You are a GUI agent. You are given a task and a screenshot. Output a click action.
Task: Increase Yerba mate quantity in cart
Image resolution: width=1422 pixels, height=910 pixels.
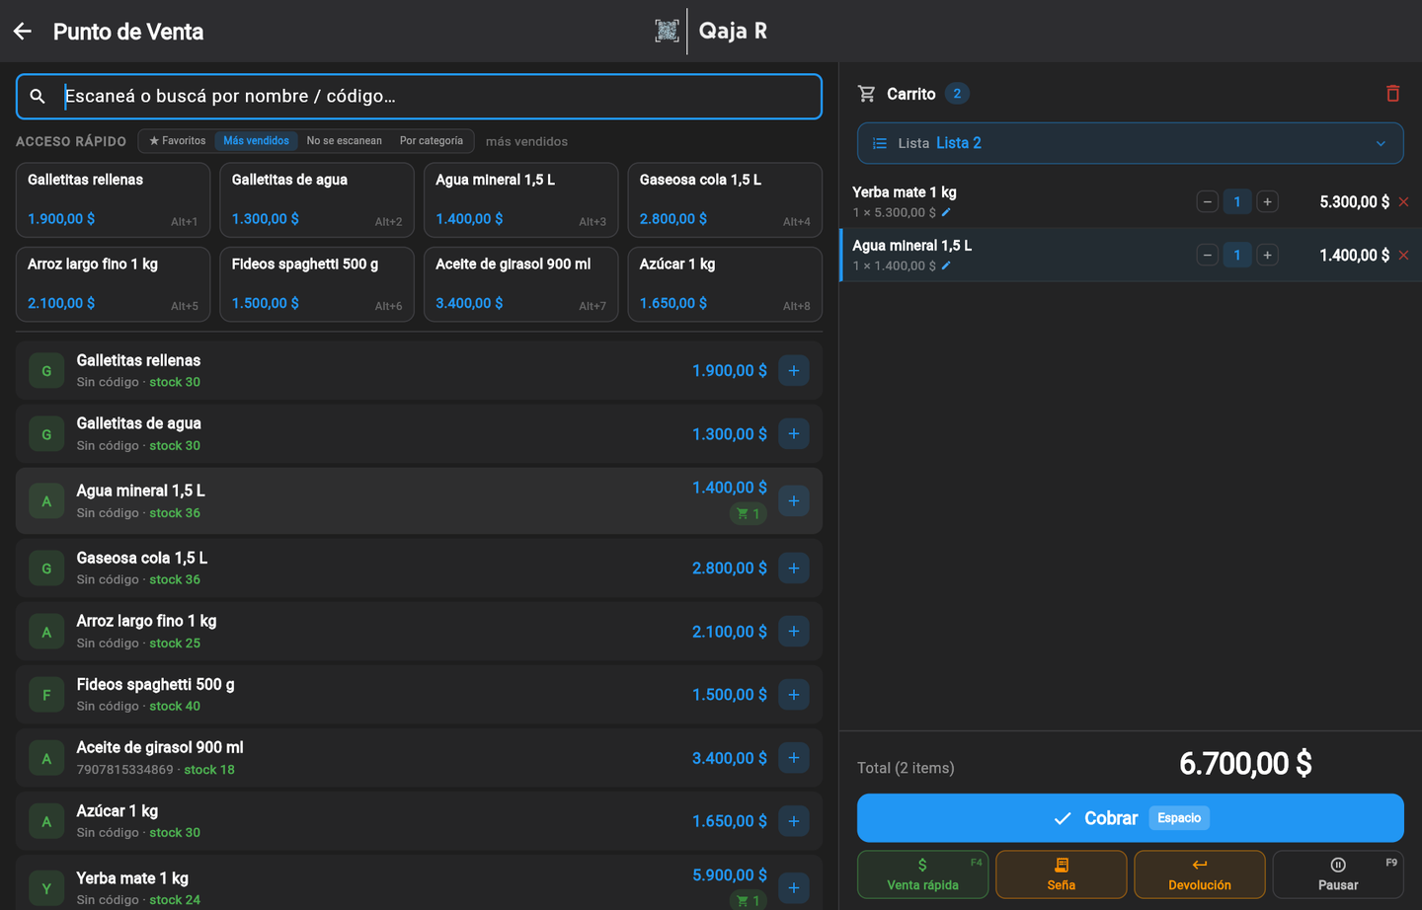1267,201
